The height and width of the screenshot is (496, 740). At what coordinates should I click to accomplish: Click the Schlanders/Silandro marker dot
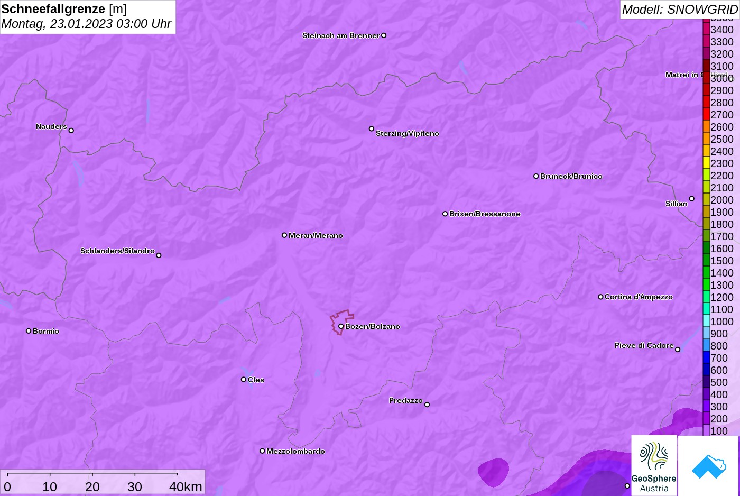click(159, 255)
